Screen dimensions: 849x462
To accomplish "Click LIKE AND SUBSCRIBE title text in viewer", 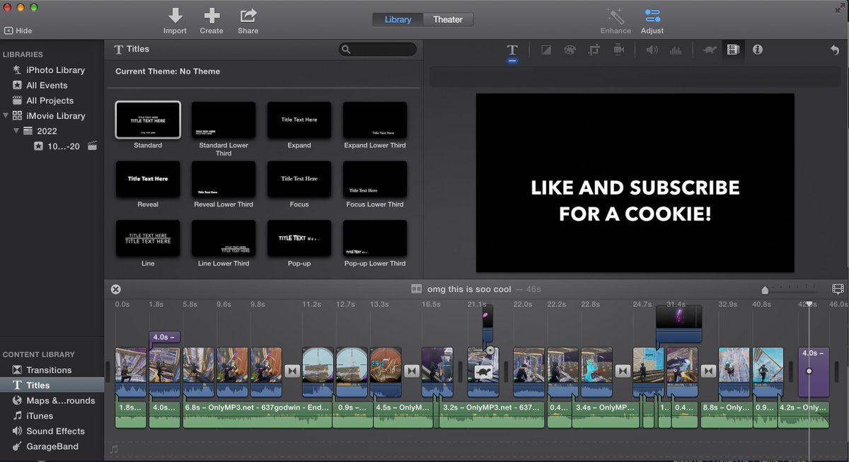I will point(635,201).
